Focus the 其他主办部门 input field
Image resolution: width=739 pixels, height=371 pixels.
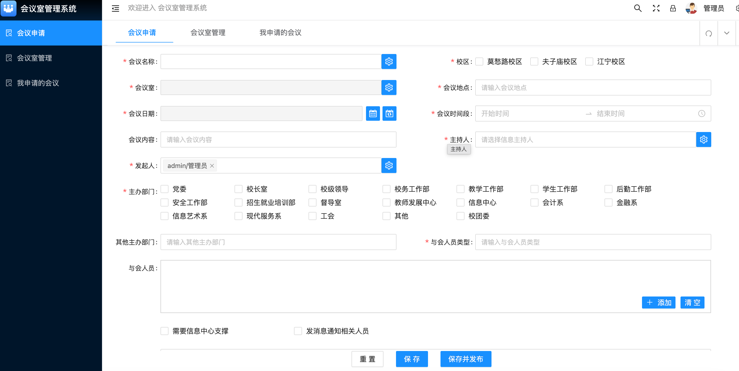278,242
